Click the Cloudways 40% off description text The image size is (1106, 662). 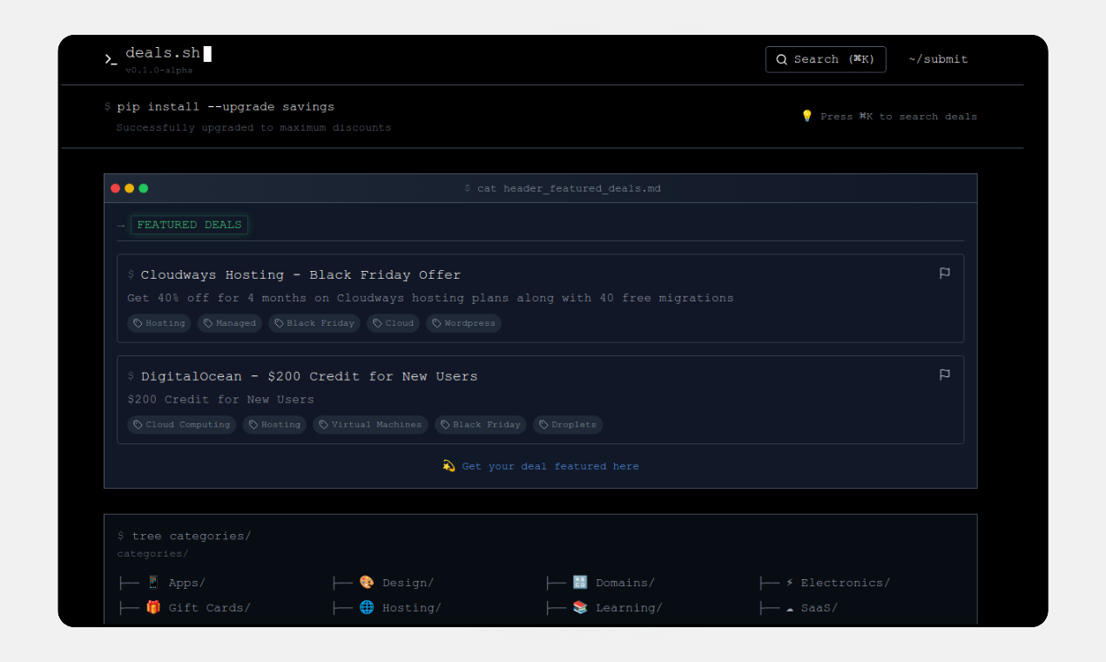(430, 298)
